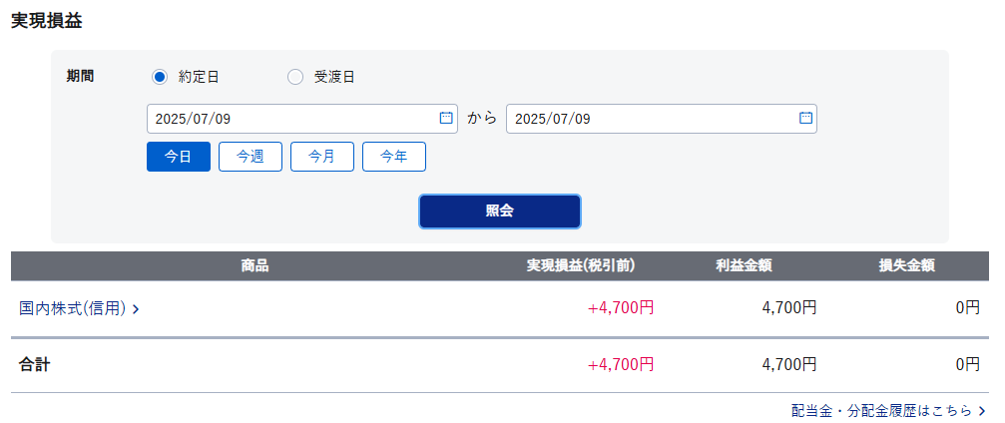
Task: Click the 実現損益(税引前) column header
Action: [x=581, y=266]
